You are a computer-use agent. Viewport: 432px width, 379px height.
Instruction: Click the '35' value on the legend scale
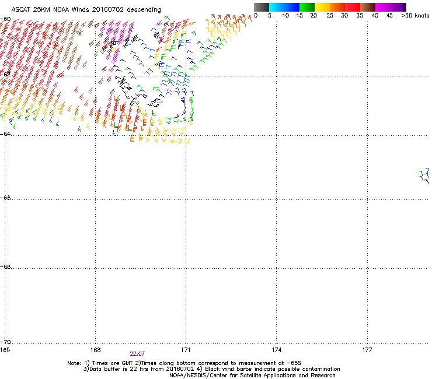[360, 16]
